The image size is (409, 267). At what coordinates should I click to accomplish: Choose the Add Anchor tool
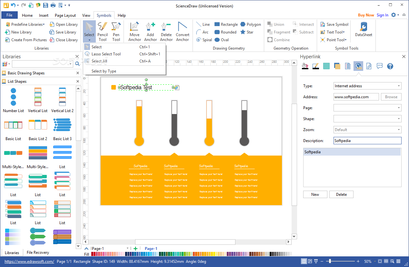pyautogui.click(x=150, y=32)
